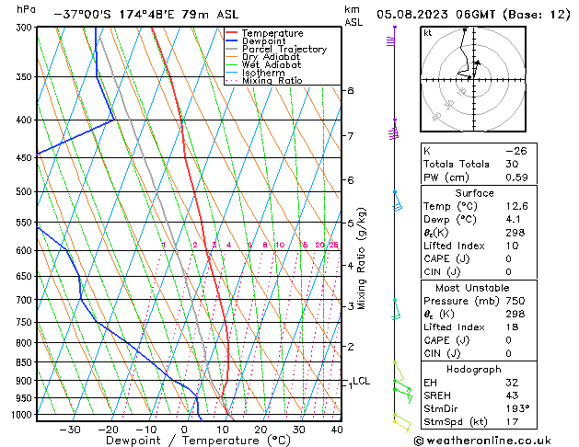The image size is (579, 447).
Task: Click the date '05.08.2023 06GMT' title
Action: (435, 15)
